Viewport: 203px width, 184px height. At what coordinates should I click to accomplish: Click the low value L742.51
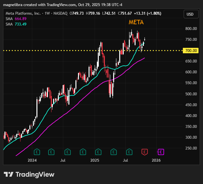point(109,13)
